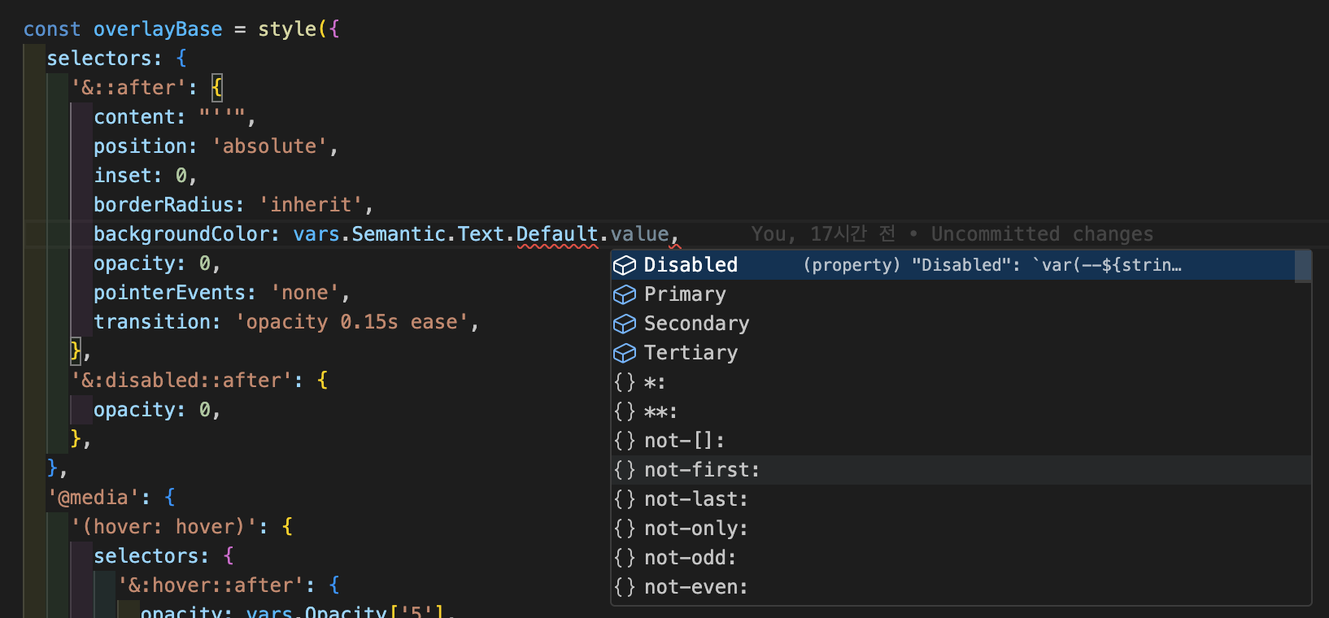Click the 'Semantic' token in vars path
Screen dimensions: 1329x618
click(399, 234)
